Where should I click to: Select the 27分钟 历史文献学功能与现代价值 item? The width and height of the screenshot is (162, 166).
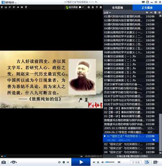point(131,92)
